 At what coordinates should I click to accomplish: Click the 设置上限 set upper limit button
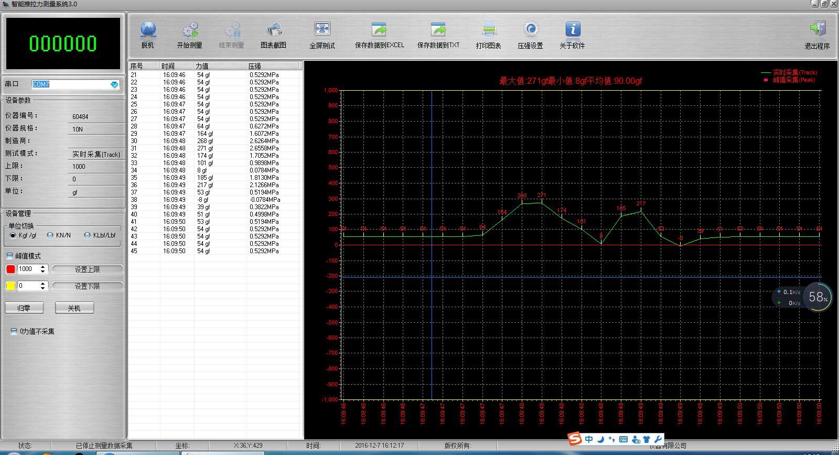point(88,269)
